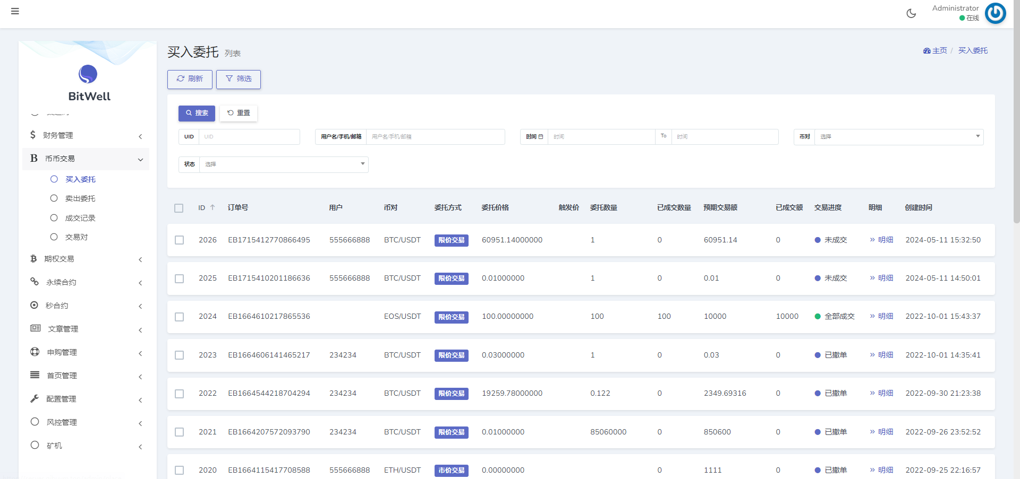The height and width of the screenshot is (479, 1020).
Task: Open the Administrator avatar power icon
Action: pos(995,13)
